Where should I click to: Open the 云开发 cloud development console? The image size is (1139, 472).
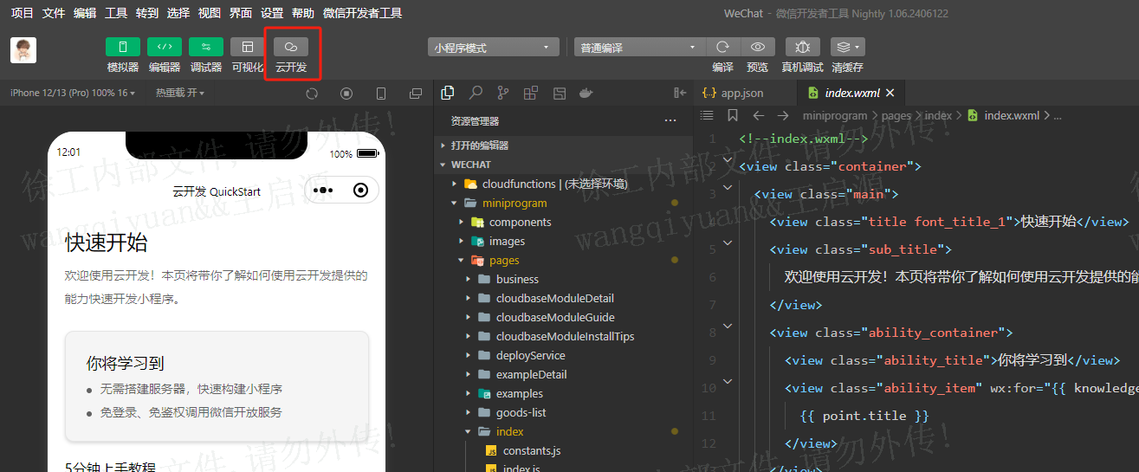pyautogui.click(x=291, y=47)
